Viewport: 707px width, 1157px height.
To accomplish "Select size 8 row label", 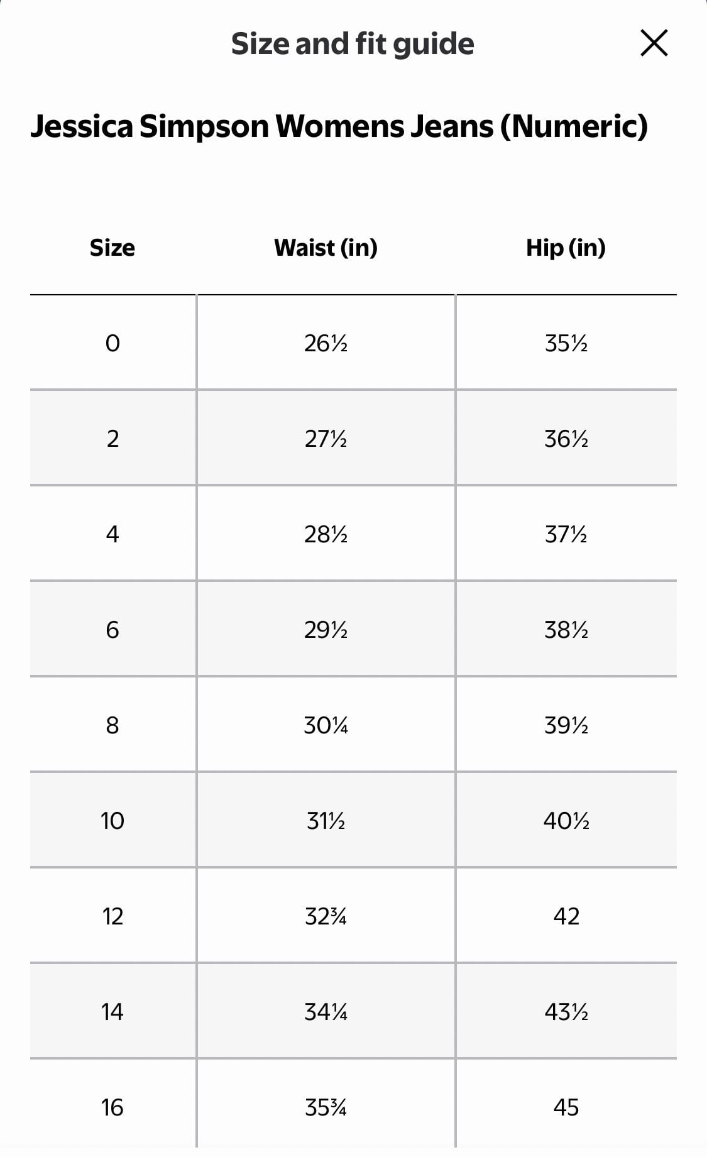I will (x=112, y=725).
